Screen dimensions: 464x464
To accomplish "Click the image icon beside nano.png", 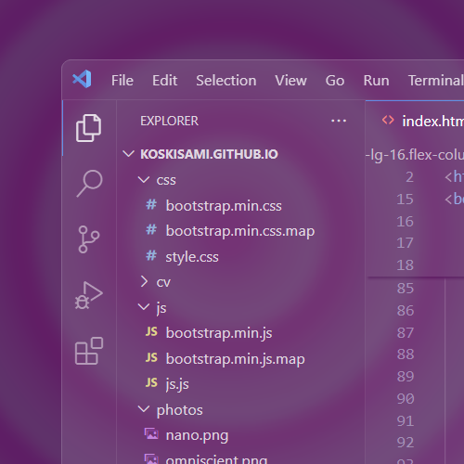I will pyautogui.click(x=151, y=433).
